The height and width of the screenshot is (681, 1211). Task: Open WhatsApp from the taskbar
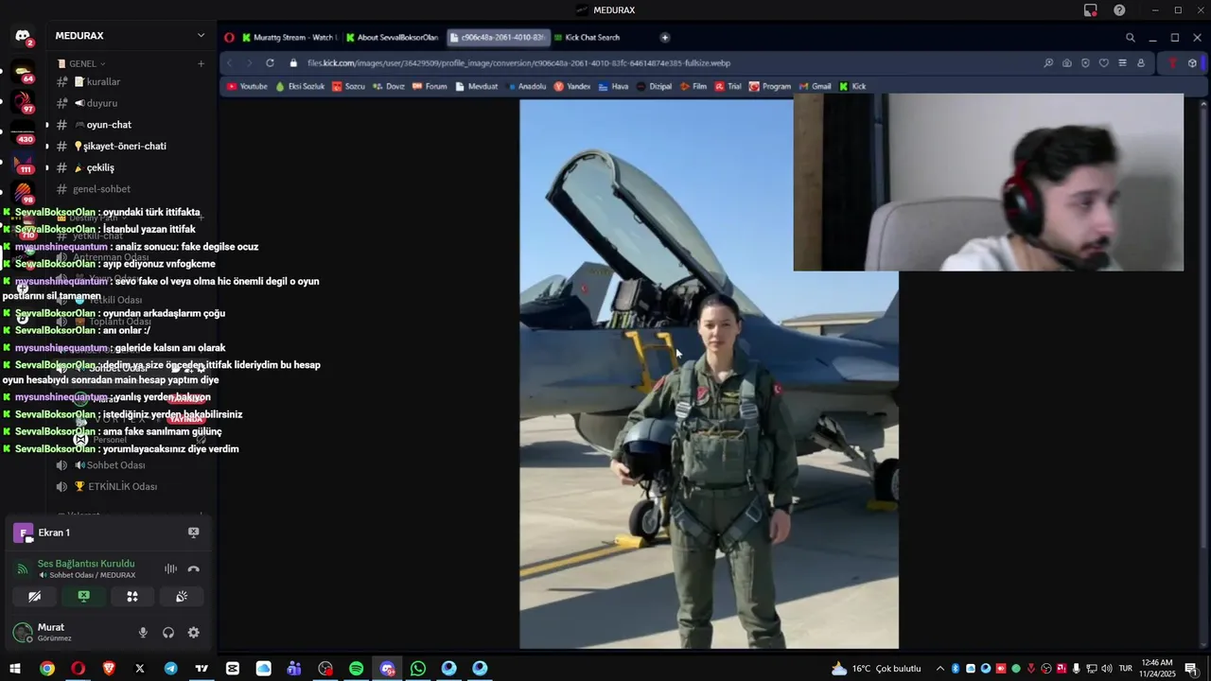tap(418, 669)
